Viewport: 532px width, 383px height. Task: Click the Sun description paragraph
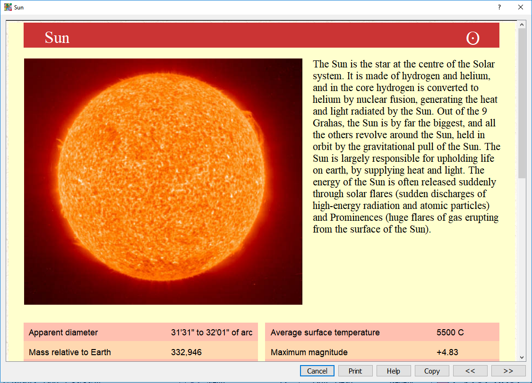pyautogui.click(x=406, y=147)
